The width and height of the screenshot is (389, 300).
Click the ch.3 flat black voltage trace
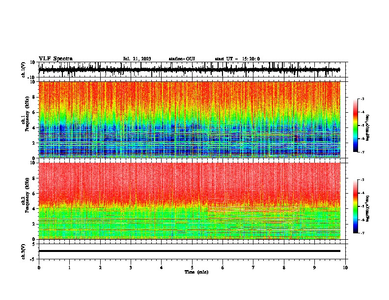pos(189,251)
